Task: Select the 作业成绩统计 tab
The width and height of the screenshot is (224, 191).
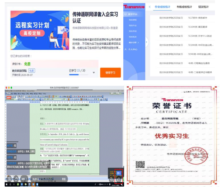Action: click(163, 7)
